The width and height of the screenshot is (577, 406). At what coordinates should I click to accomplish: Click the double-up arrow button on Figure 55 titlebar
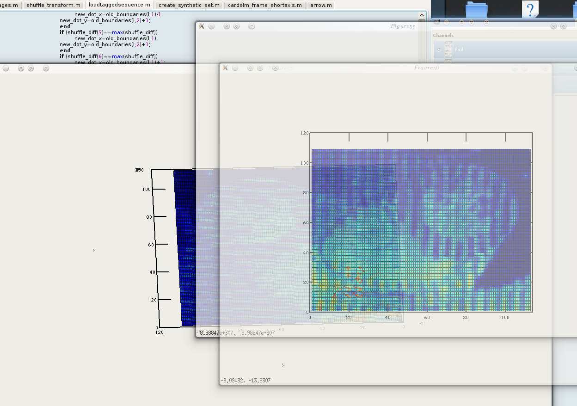click(227, 26)
